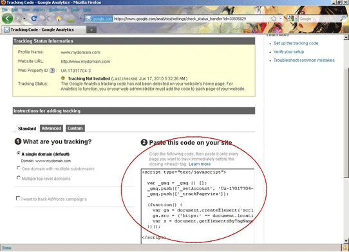349x252 pixels.
Task: Click the grey Forward arrow button
Action: click(18, 19)
